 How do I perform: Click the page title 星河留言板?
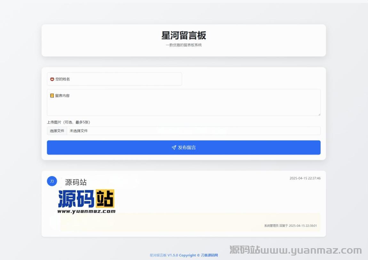tap(184, 35)
